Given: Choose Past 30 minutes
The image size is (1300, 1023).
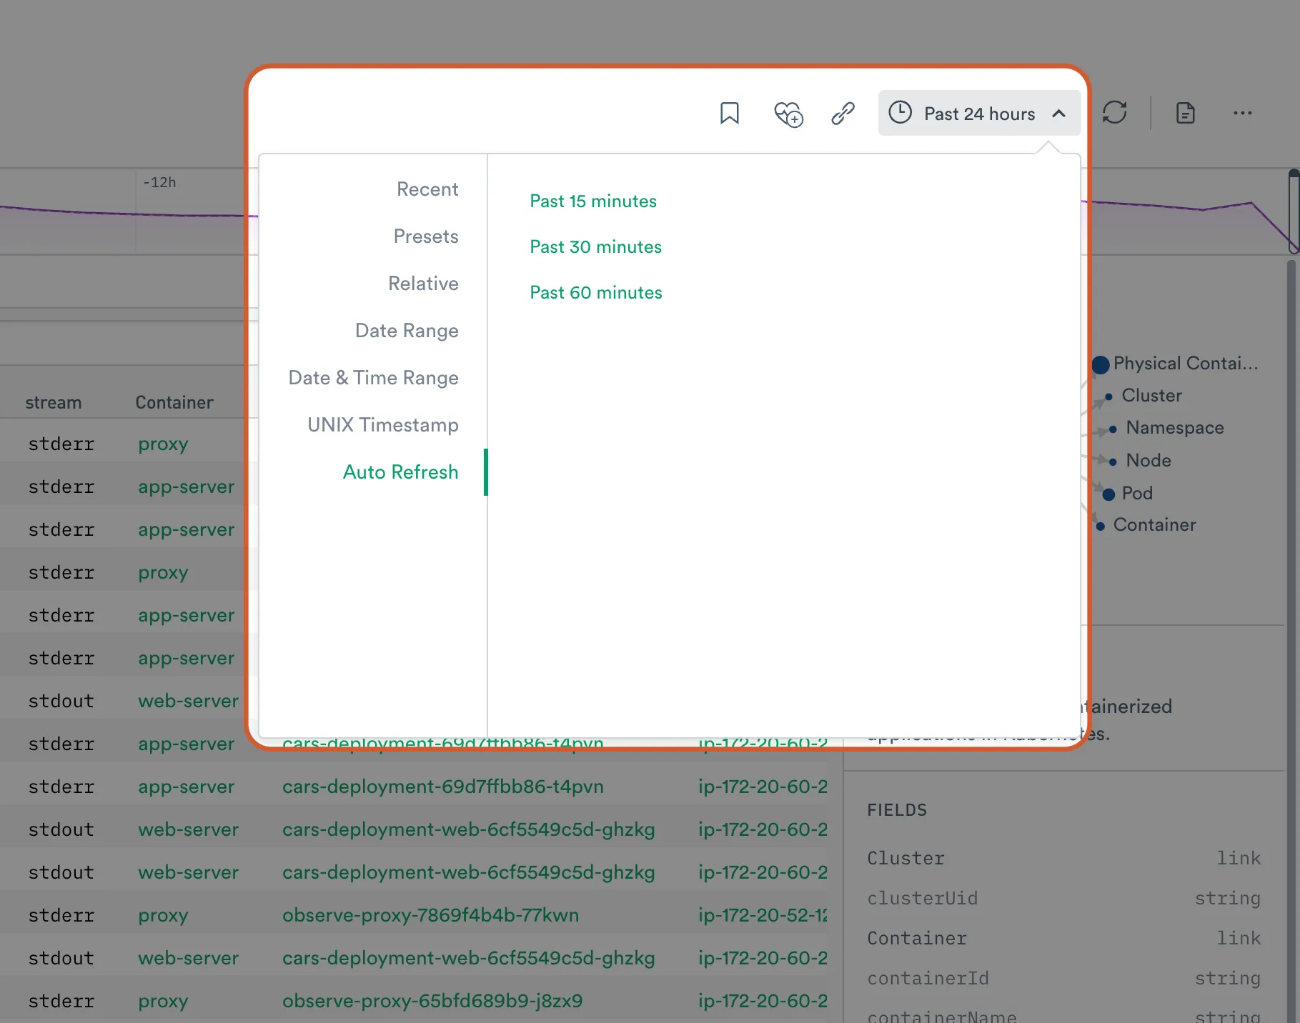Looking at the screenshot, I should click(x=595, y=247).
